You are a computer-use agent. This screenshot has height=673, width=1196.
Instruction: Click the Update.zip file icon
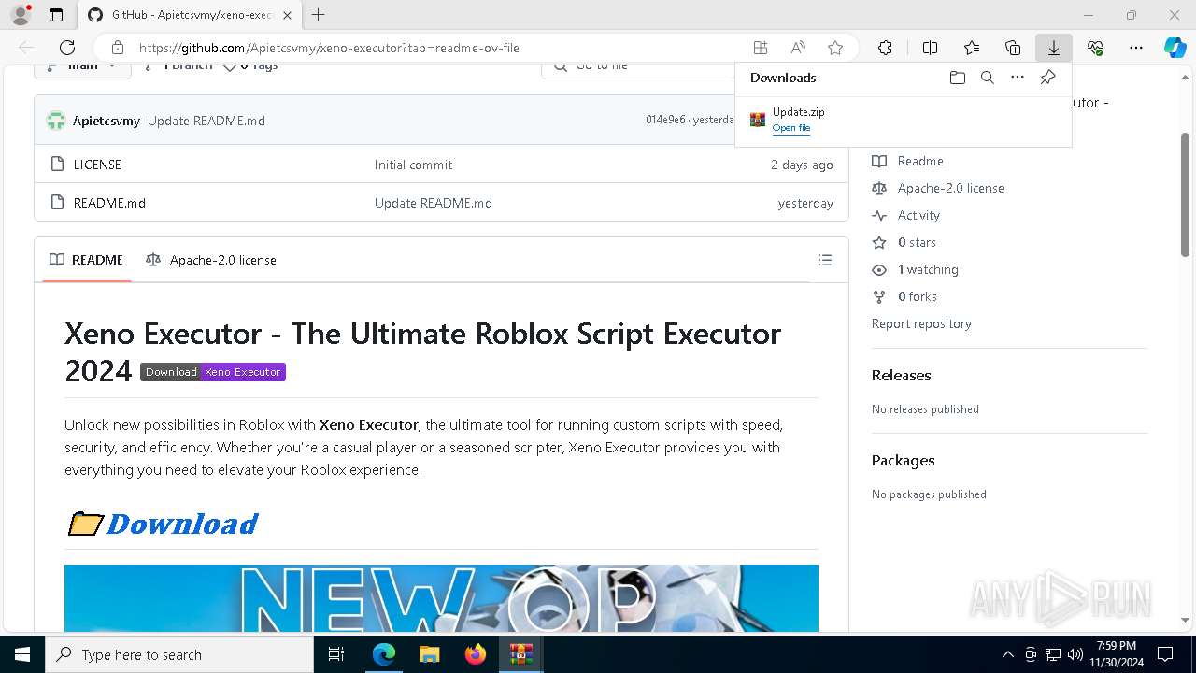pyautogui.click(x=758, y=119)
